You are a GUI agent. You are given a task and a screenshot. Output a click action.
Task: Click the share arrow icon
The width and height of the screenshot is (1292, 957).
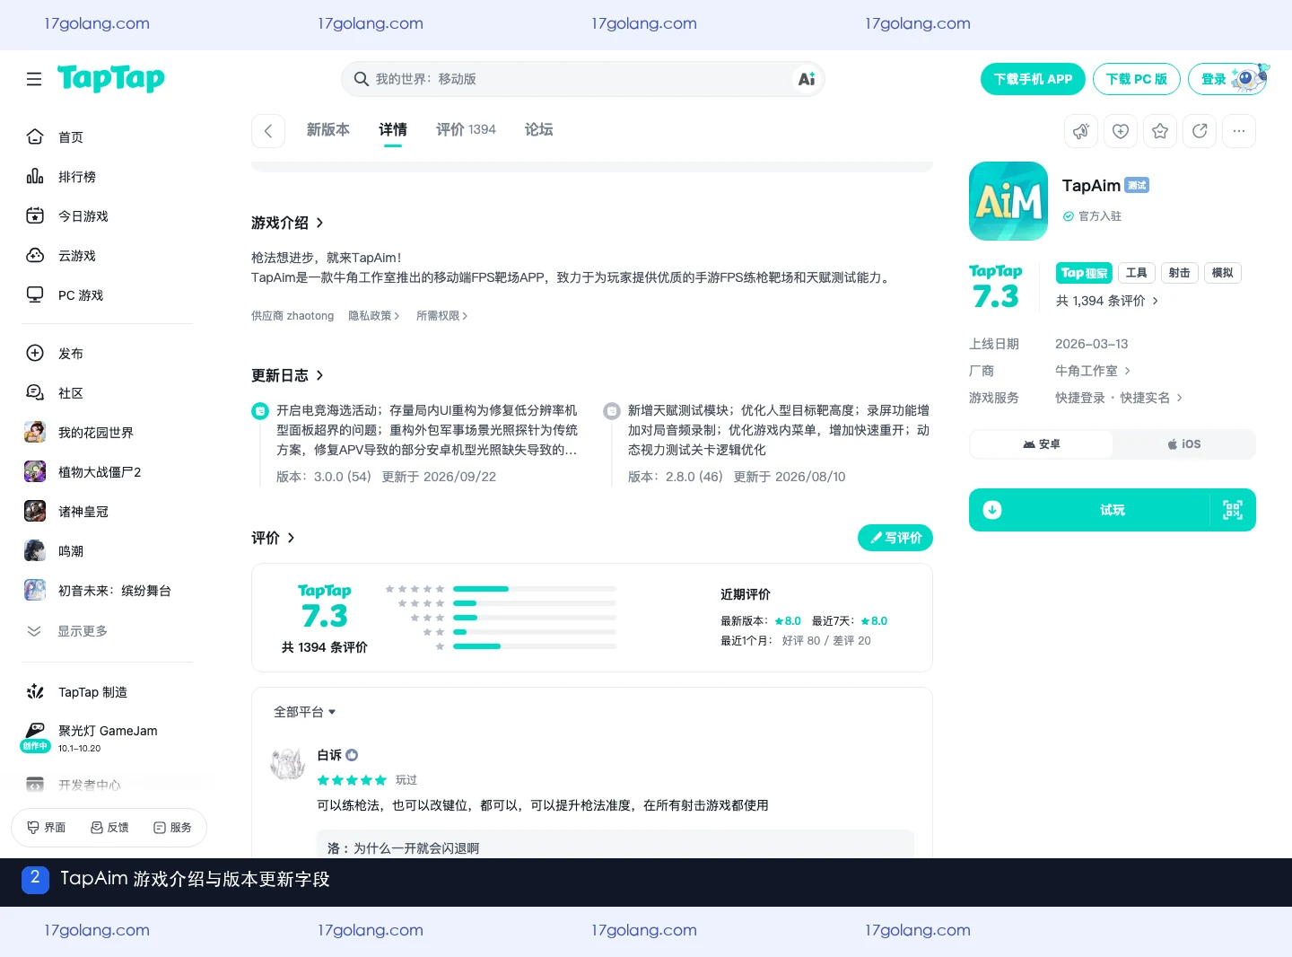click(x=1200, y=131)
